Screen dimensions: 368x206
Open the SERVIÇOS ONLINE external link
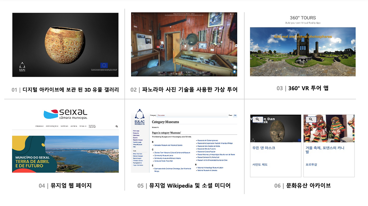(x=92, y=126)
